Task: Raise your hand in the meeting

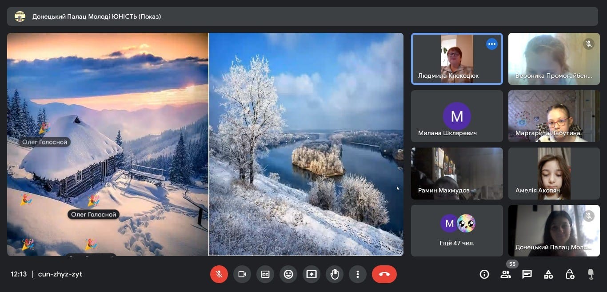Action: click(335, 274)
